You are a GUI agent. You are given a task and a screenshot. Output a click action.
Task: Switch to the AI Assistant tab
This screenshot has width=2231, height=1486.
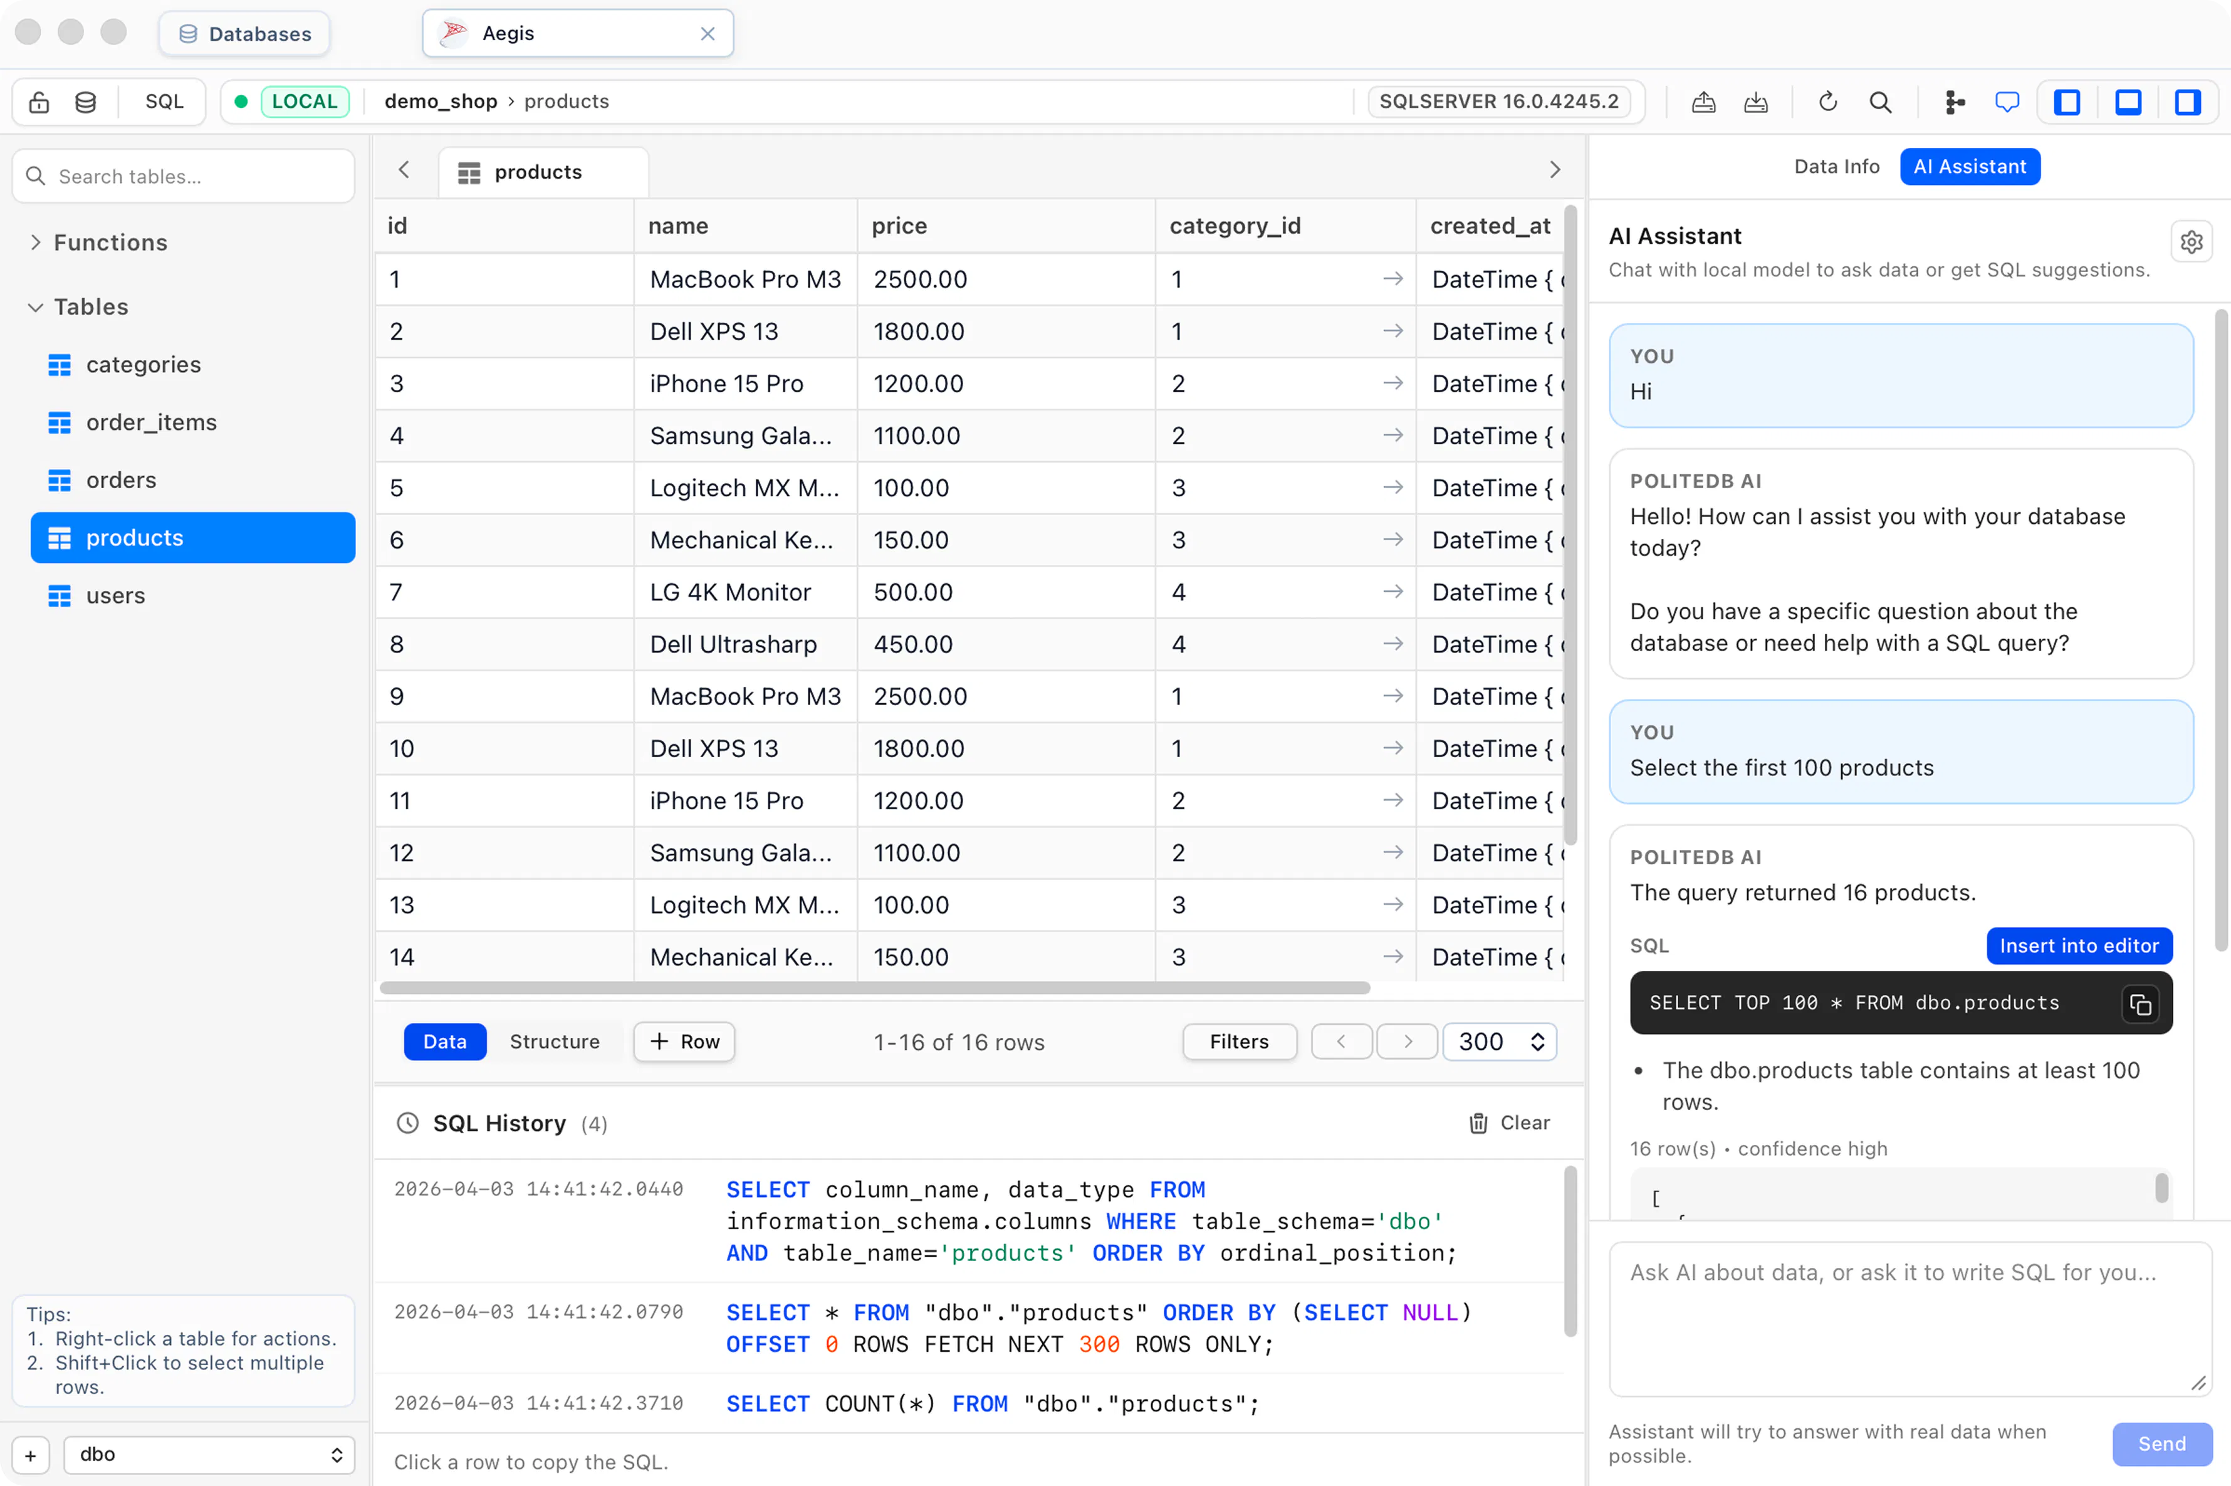[1970, 167]
